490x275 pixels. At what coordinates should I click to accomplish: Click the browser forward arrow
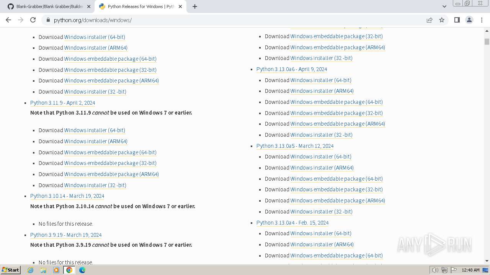click(21, 20)
